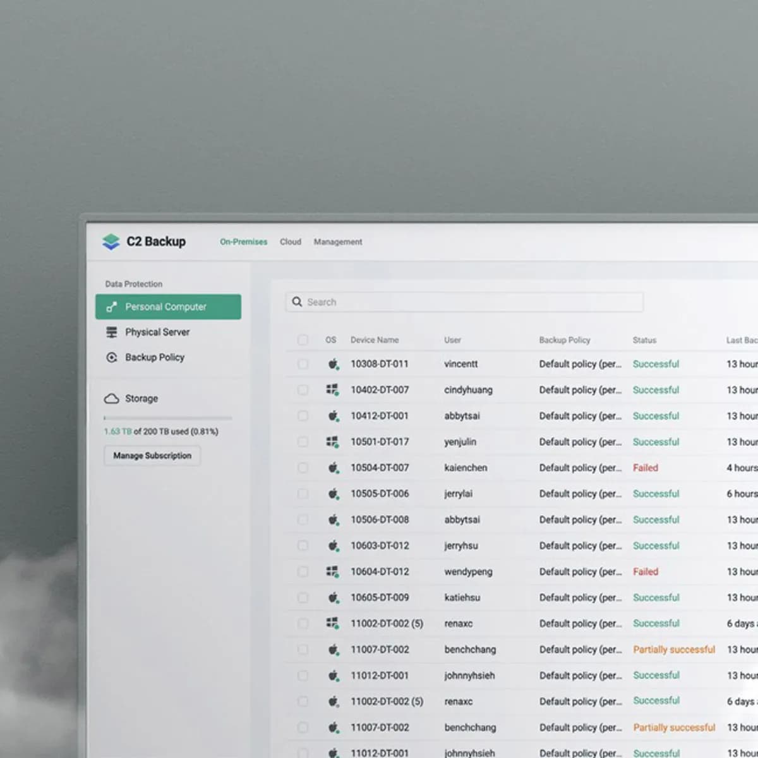758x758 pixels.
Task: Tick the checkbox for 10506-DT-008
Action: [303, 519]
